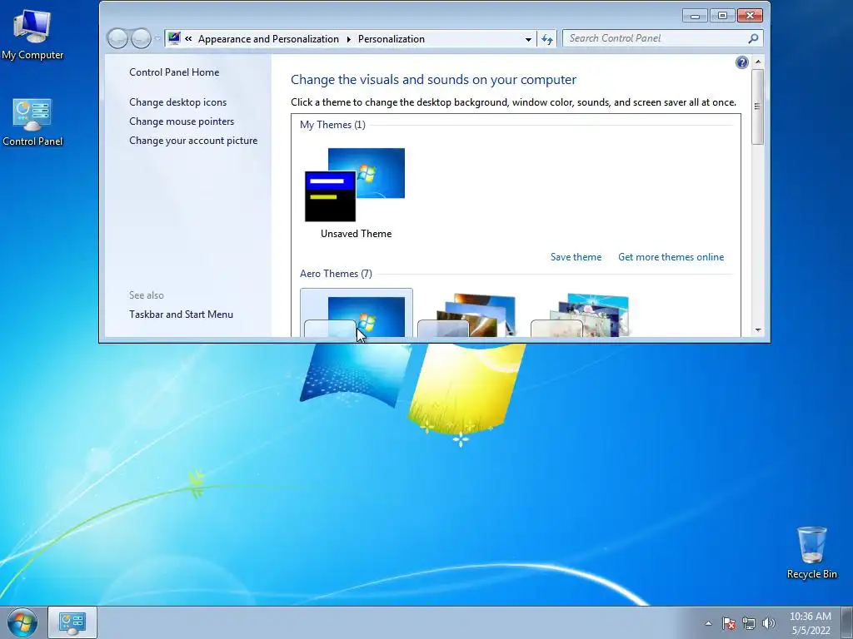Viewport: 853px width, 639px height.
Task: Click the help question mark icon
Action: tap(741, 62)
